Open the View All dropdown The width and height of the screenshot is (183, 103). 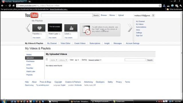pyautogui.click(x=77, y=60)
